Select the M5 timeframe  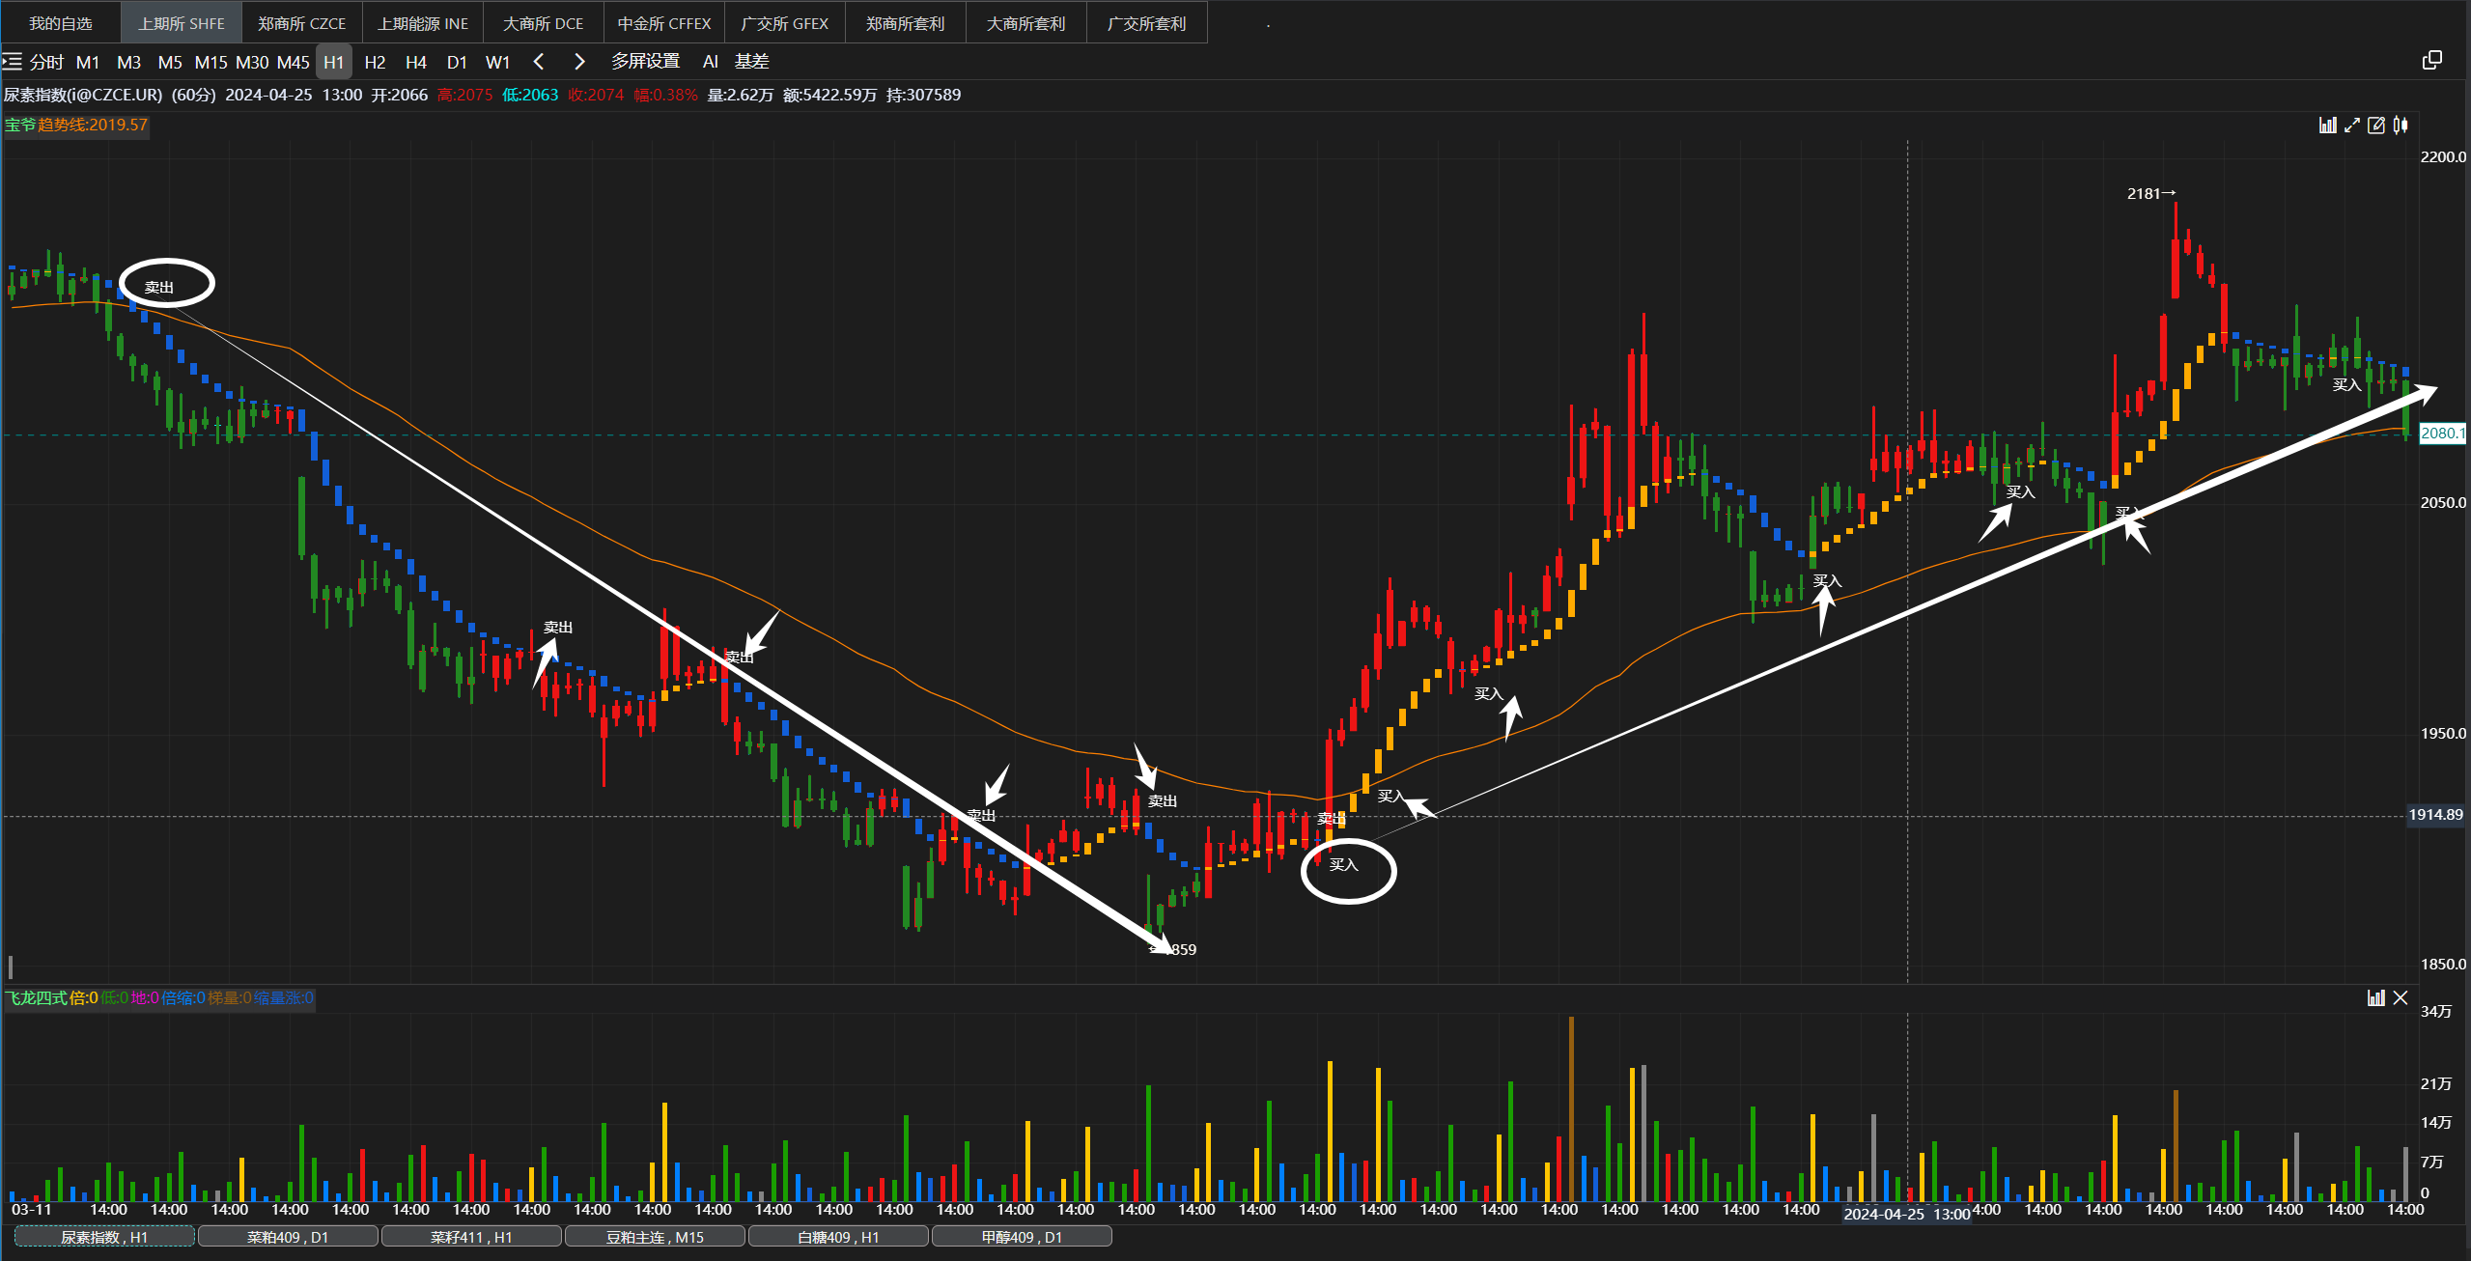pos(170,62)
